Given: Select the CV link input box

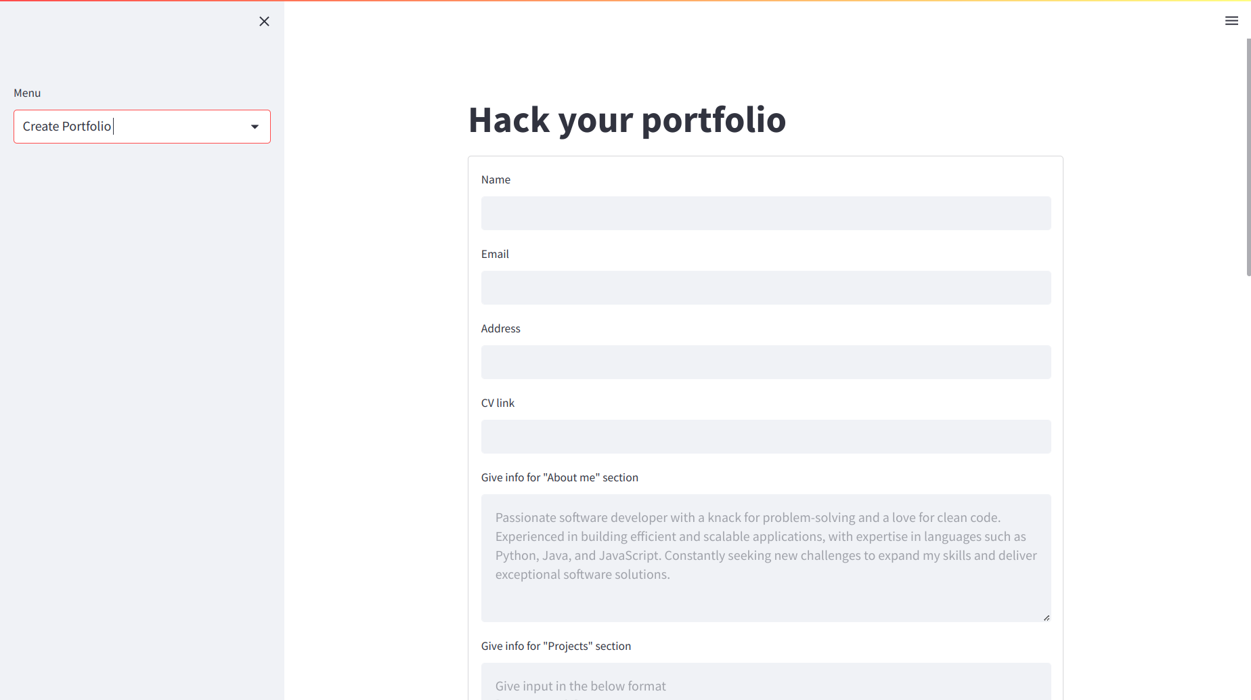Looking at the screenshot, I should click(766, 437).
